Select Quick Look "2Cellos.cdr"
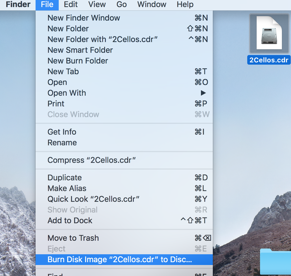Image resolution: width=291 pixels, height=276 pixels. coord(124,199)
